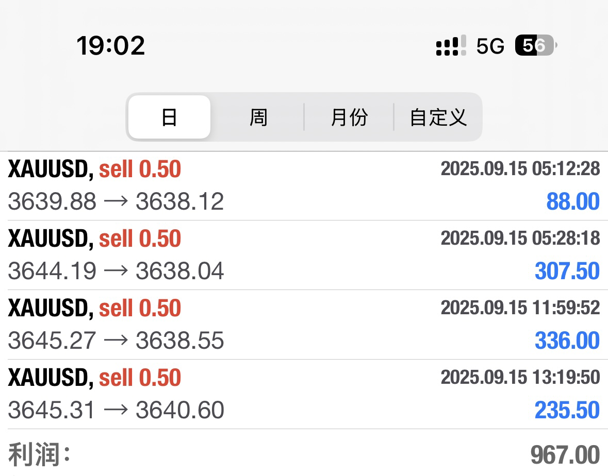608x476 pixels.
Task: Tap the 5G network indicator
Action: (x=490, y=46)
